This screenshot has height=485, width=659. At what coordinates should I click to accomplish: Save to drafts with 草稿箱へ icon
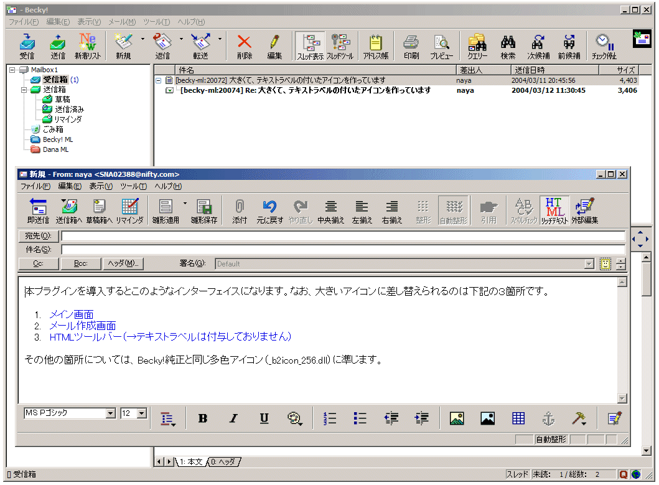tap(99, 210)
